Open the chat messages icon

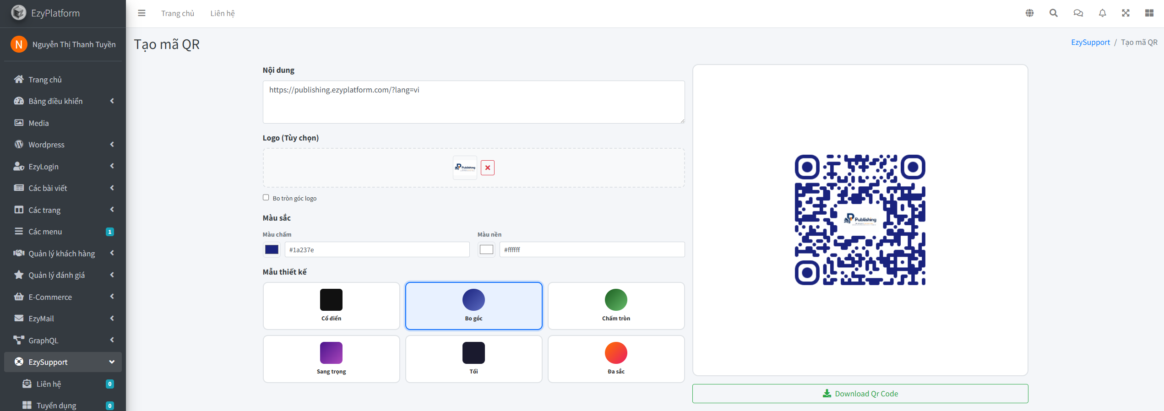click(1078, 13)
